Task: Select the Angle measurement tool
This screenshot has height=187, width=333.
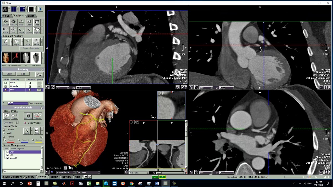Action: 21,30
